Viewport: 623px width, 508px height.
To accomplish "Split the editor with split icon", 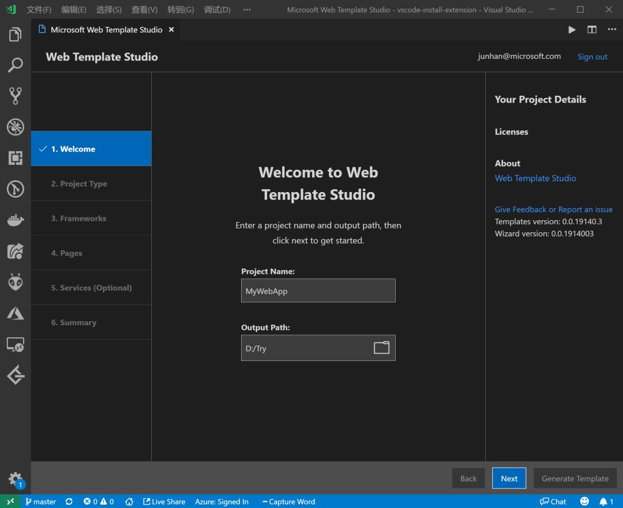I will click(x=592, y=30).
